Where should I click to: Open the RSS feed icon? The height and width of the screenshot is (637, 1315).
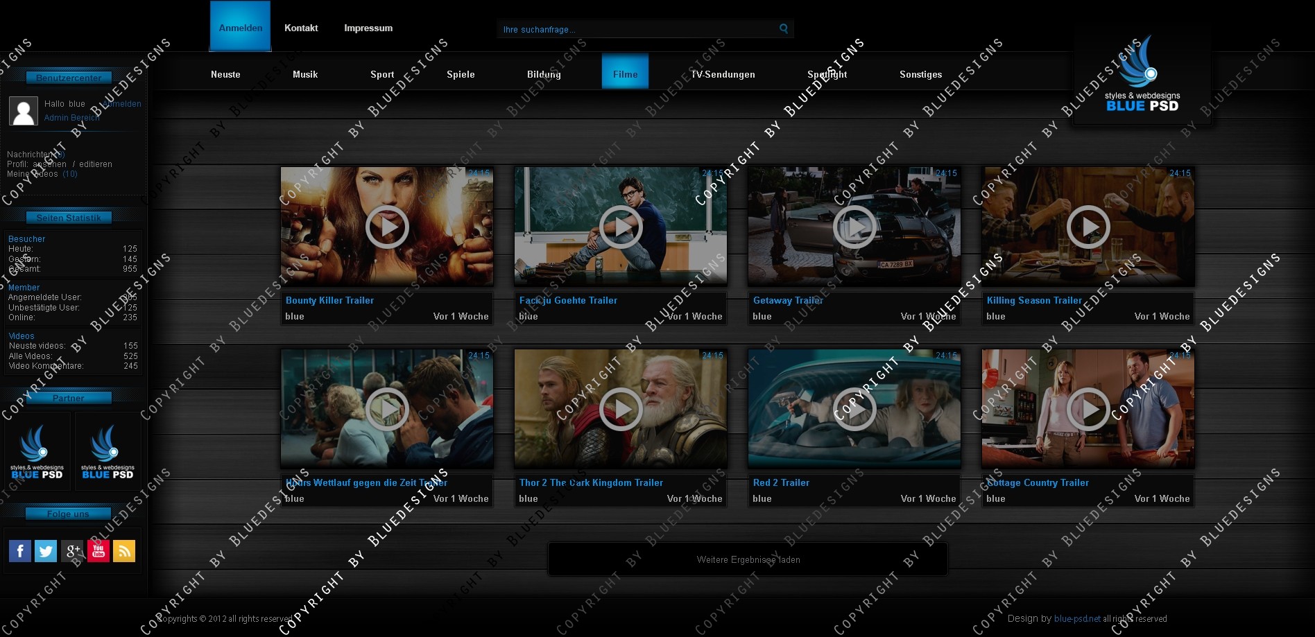124,551
